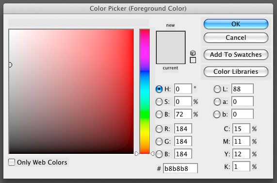
Task: Click the G value field showing 184
Action: click(183, 141)
